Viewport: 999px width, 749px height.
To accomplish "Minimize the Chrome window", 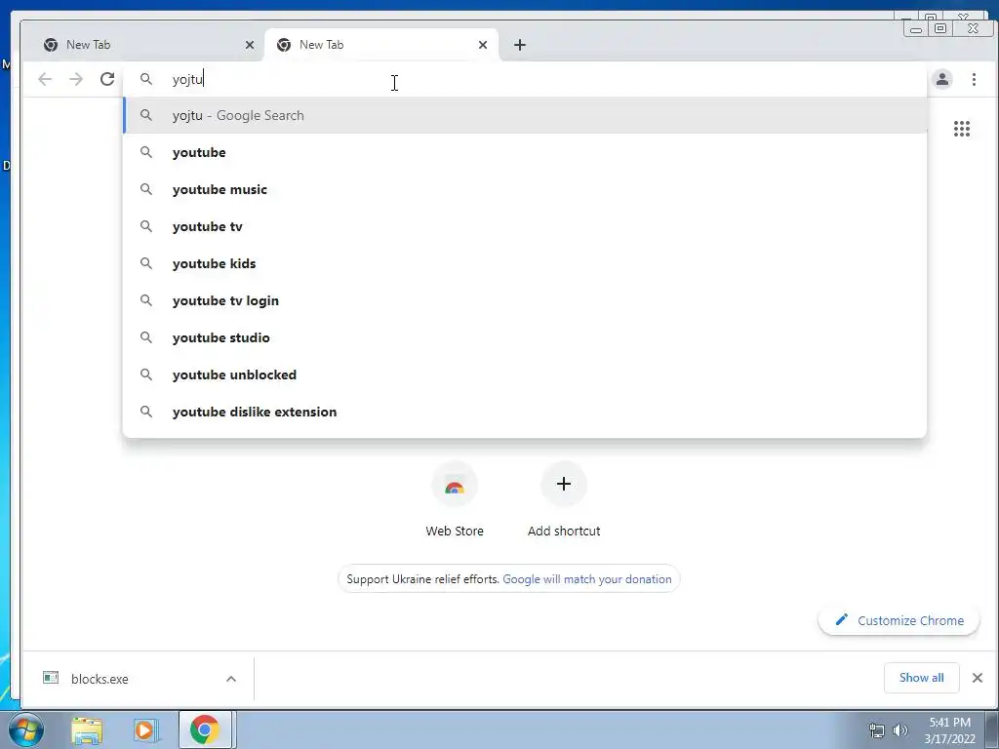I will click(916, 28).
